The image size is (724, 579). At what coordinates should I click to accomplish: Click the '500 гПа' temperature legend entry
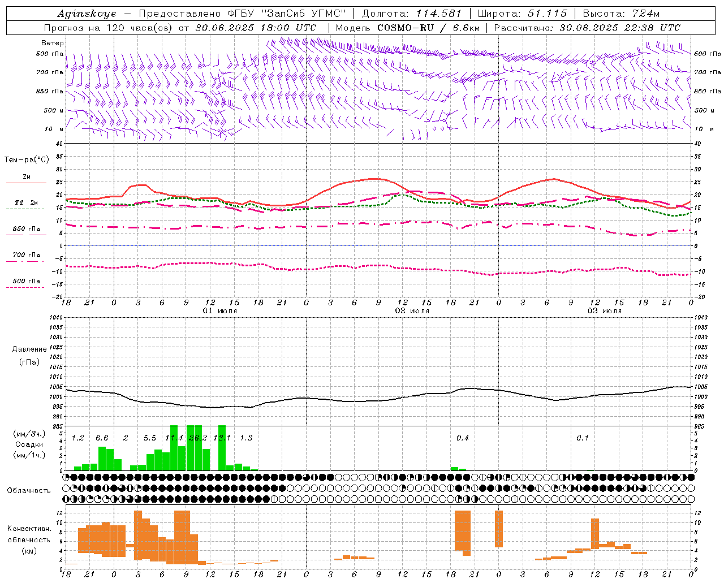point(27,281)
